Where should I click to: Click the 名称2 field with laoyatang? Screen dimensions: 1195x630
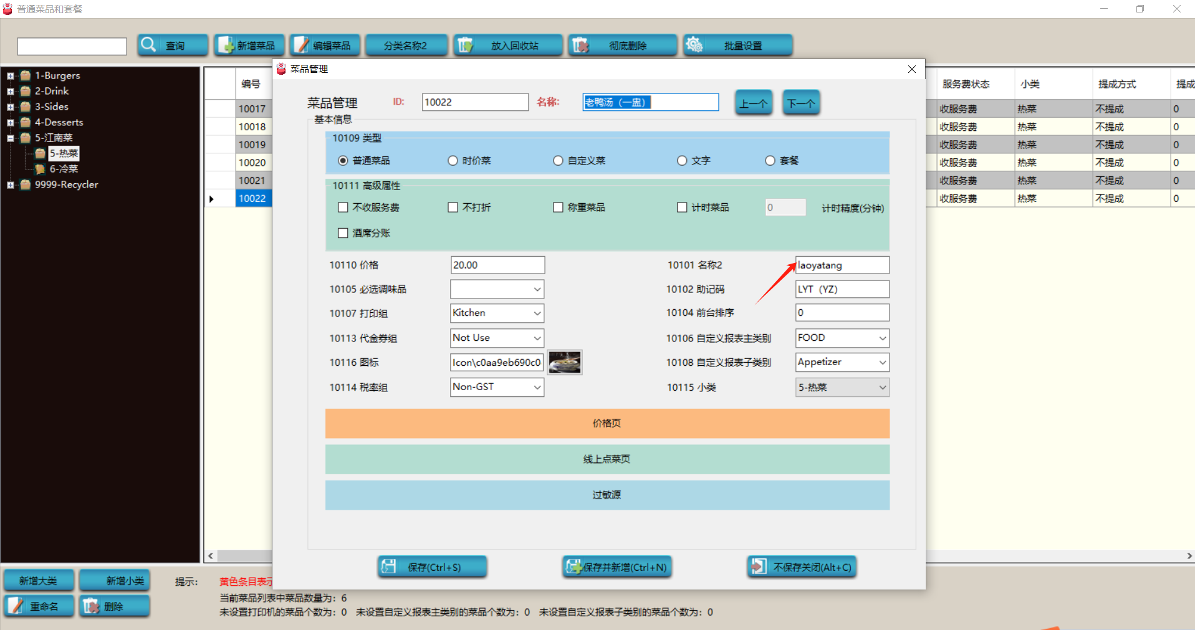coord(842,265)
